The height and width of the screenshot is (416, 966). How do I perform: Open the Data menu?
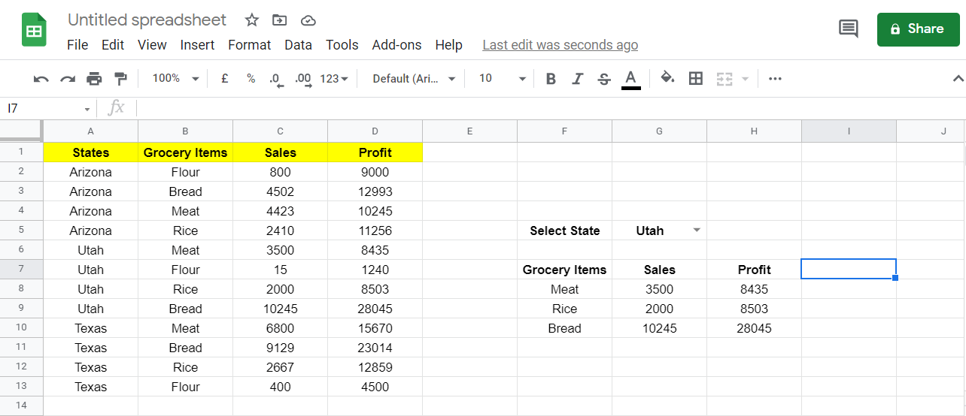pos(298,45)
